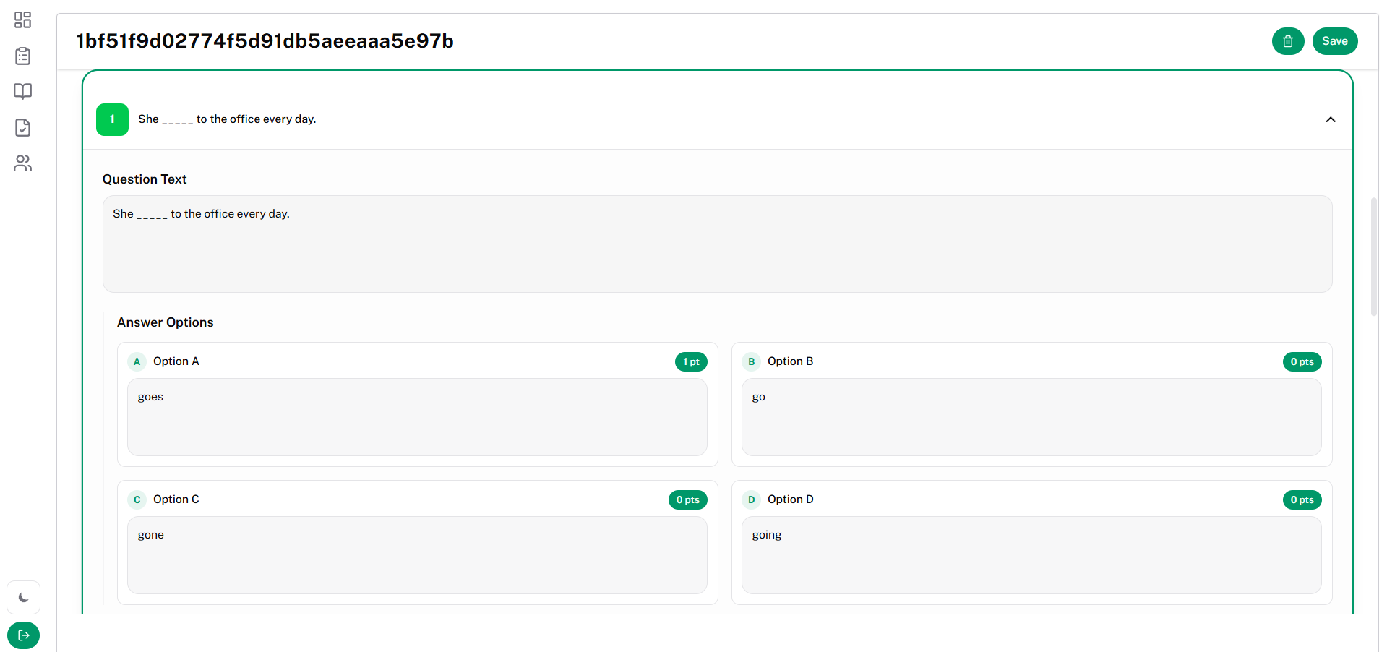Image resolution: width=1387 pixels, height=652 pixels.
Task: Click the green question number 1 badge
Action: [x=112, y=119]
